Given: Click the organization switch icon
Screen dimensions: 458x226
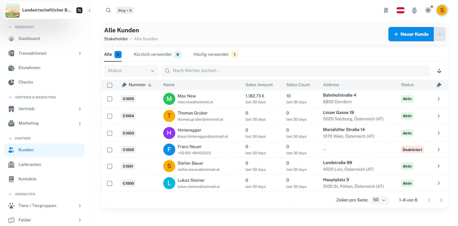Looking at the screenshot, I should [79, 10].
